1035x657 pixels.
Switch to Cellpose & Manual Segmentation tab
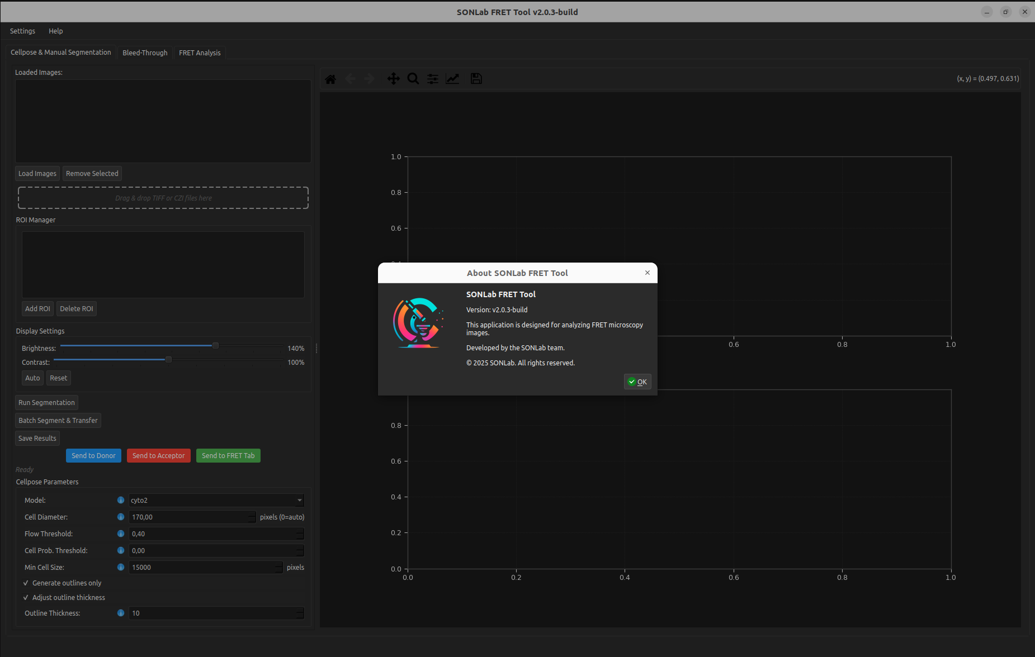pyautogui.click(x=61, y=52)
